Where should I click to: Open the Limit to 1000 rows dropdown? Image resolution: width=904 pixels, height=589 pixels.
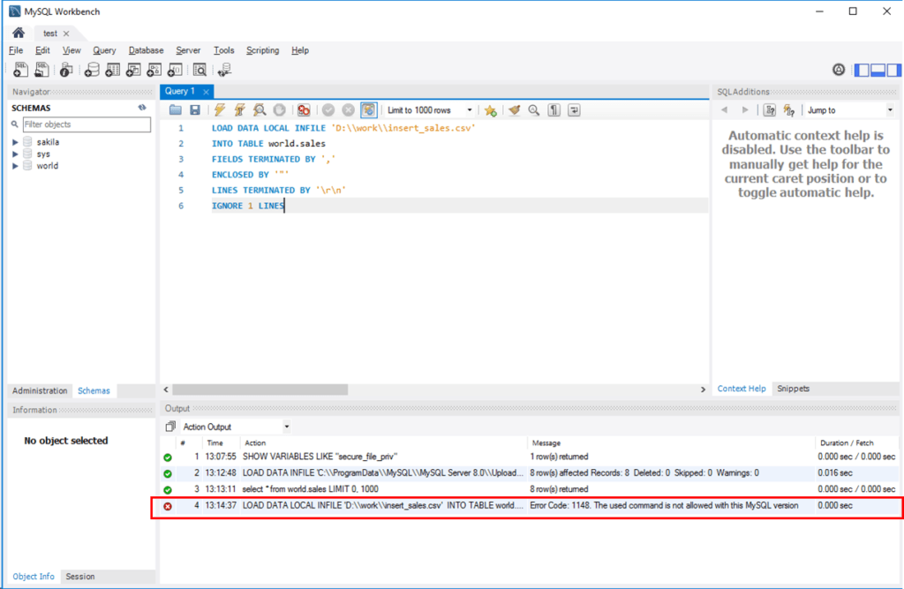(x=469, y=109)
